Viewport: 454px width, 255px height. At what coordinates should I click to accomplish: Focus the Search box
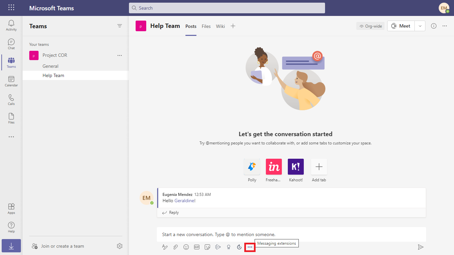point(227,8)
